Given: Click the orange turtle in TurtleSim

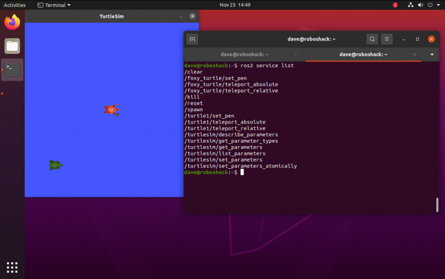Looking at the screenshot, I should (x=111, y=109).
